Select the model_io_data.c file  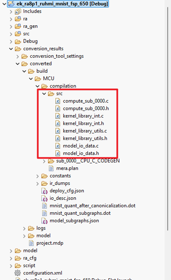(x=81, y=146)
